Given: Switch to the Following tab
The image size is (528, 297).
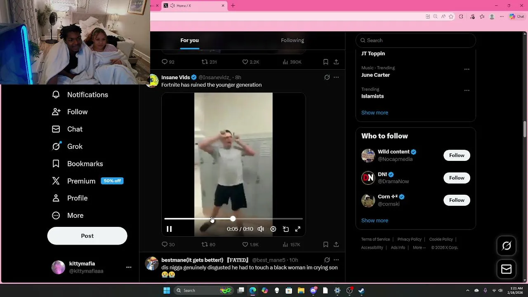Looking at the screenshot, I should click(292, 40).
